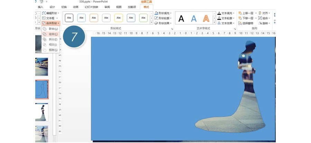Image resolution: width=311 pixels, height=143 pixels.
Task: Open the 幻灯片放映 slide show tab
Action: pyautogui.click(x=91, y=7)
